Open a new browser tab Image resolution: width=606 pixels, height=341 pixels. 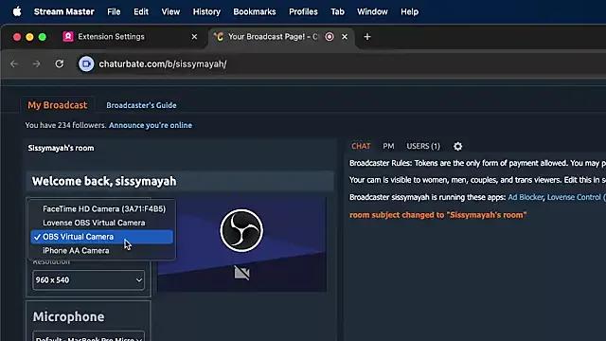click(367, 37)
